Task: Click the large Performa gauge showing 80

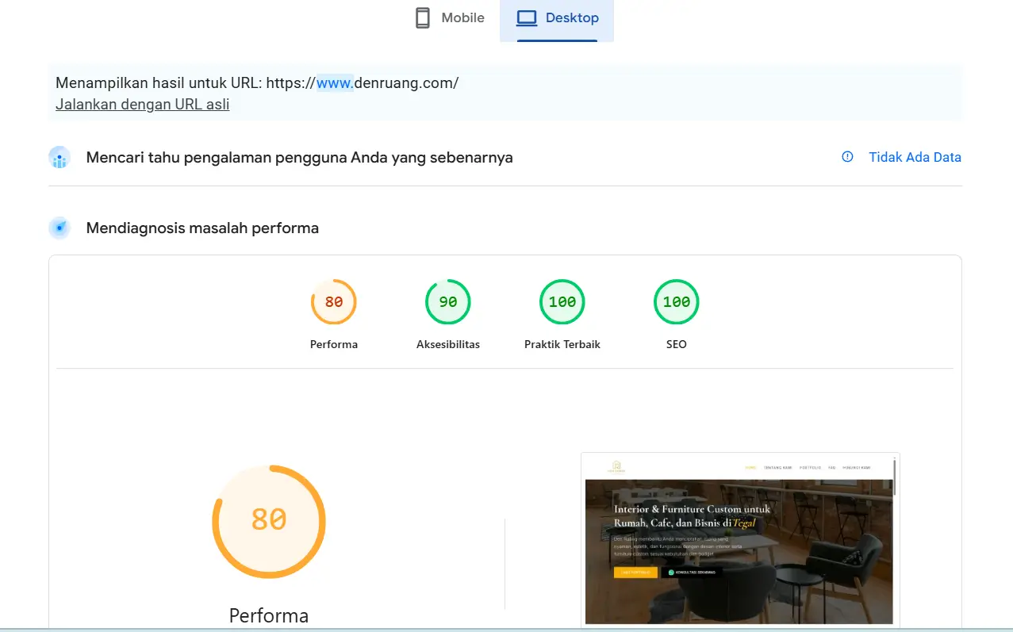Action: click(269, 521)
